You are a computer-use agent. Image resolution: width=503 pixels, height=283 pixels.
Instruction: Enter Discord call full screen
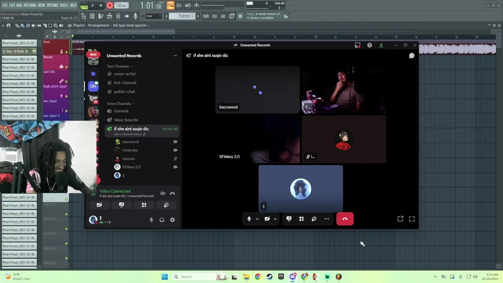click(x=412, y=219)
